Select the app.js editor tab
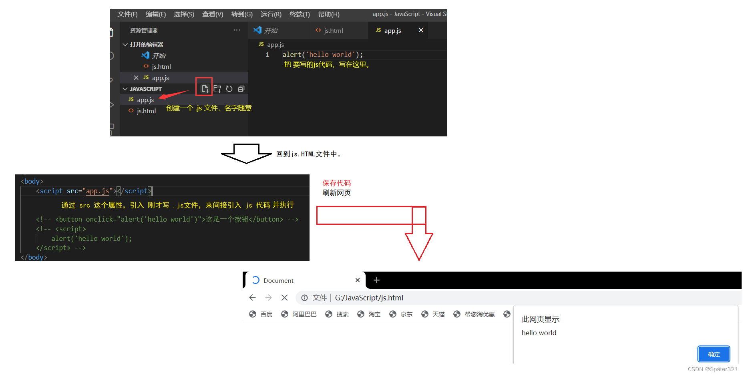 pyautogui.click(x=398, y=30)
